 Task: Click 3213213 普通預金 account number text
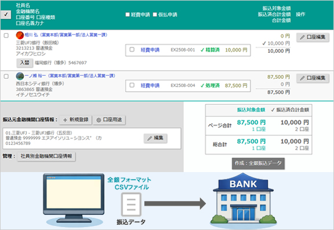coord(34,48)
